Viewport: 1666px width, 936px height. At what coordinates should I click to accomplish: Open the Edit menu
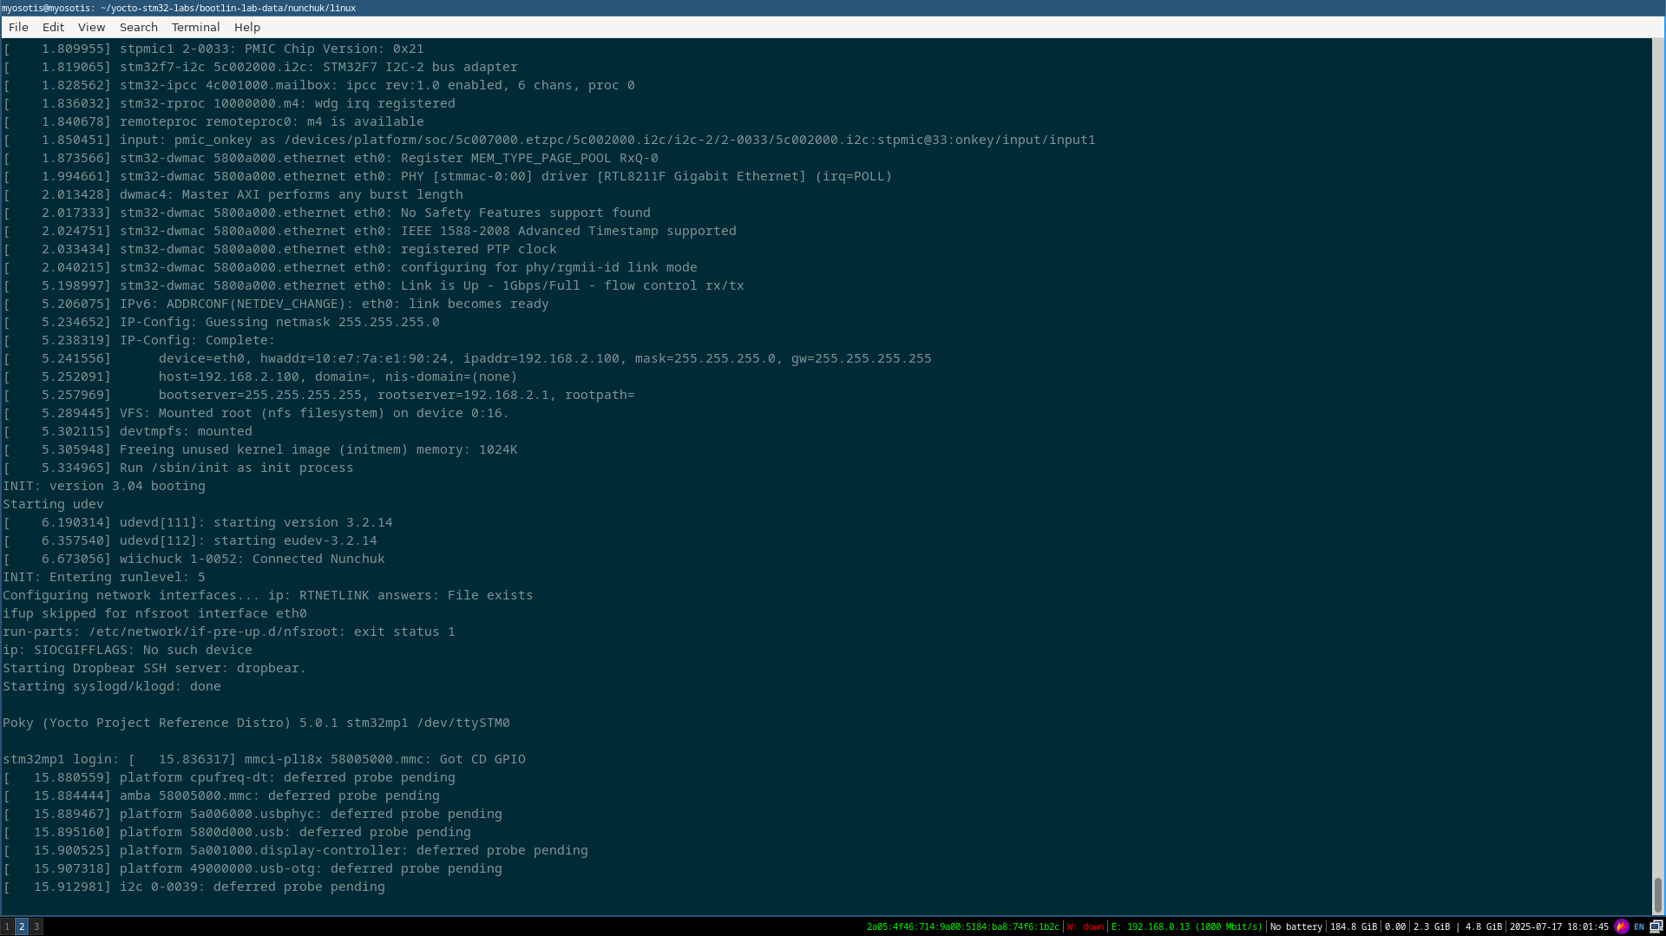pyautogui.click(x=53, y=27)
